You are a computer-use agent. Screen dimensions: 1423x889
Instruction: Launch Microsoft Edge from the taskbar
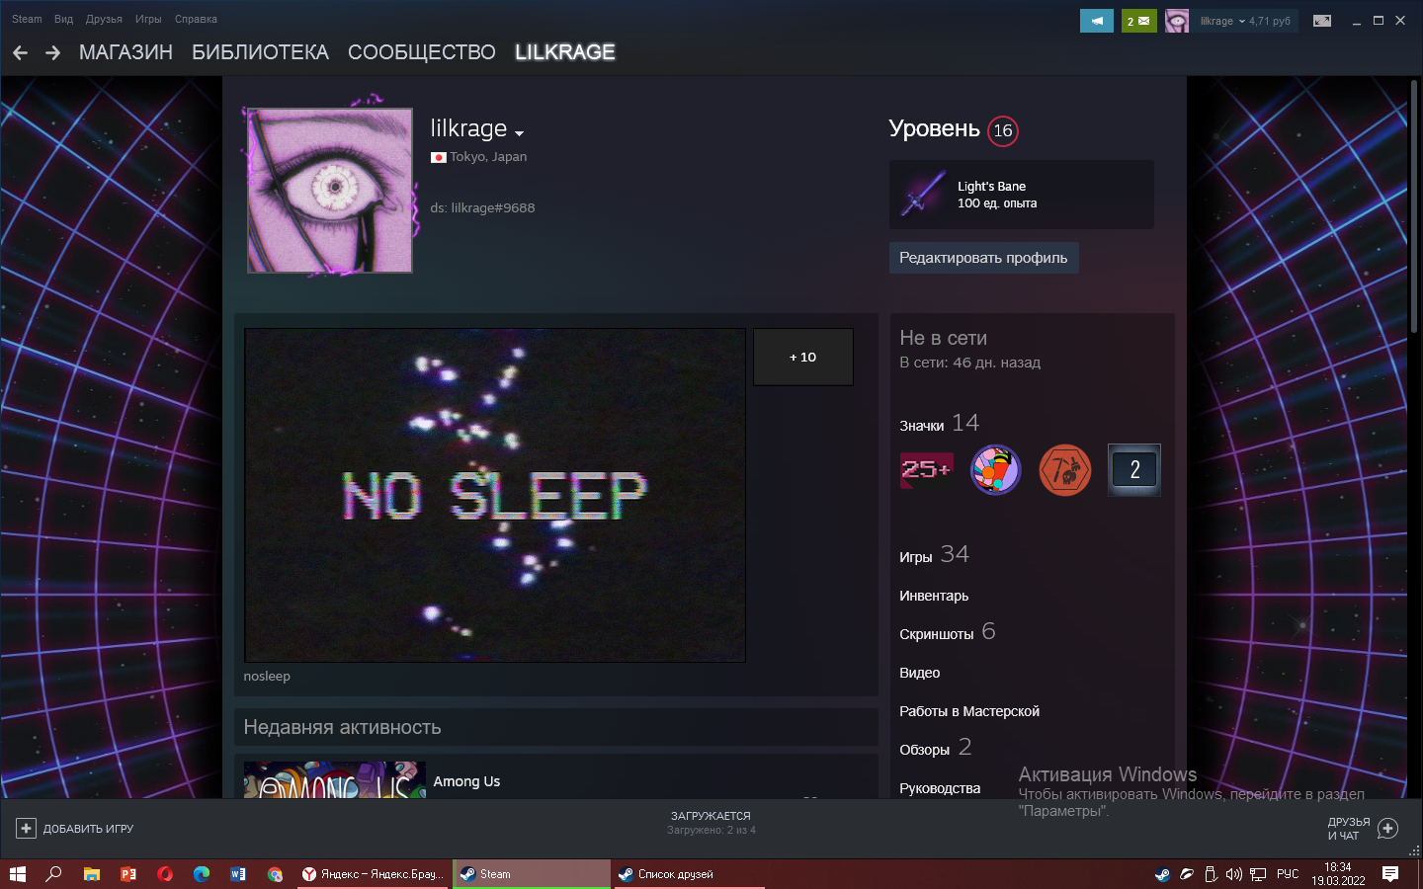pos(202,874)
